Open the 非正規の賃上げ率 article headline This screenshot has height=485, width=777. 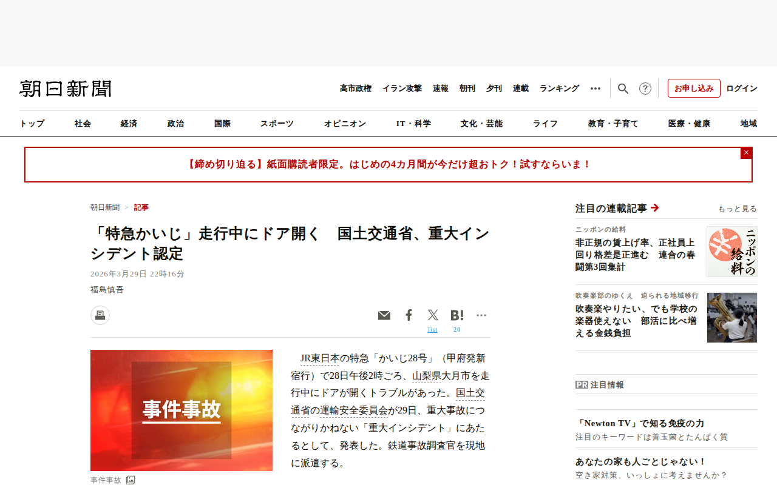tap(636, 255)
